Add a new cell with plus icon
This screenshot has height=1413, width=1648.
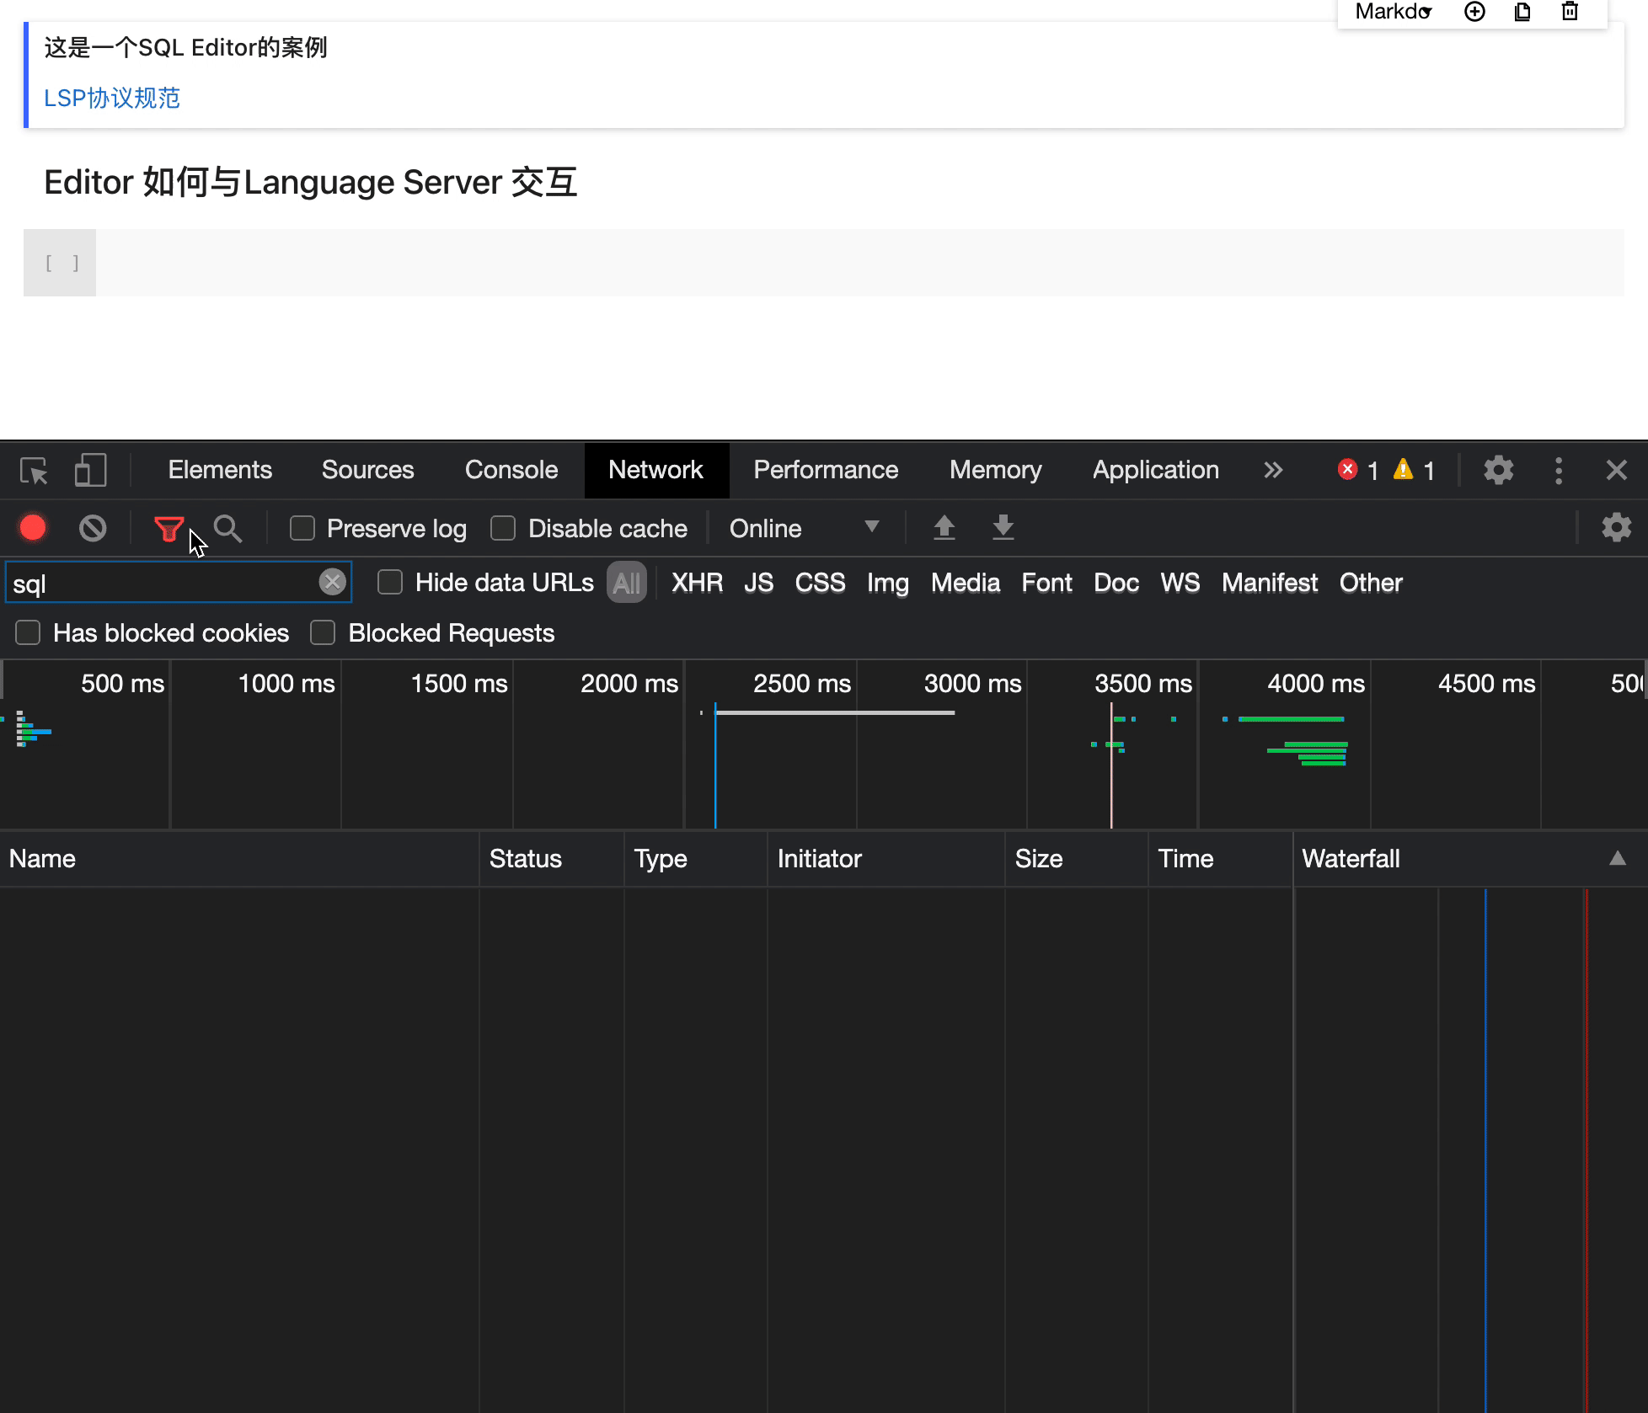(x=1474, y=12)
